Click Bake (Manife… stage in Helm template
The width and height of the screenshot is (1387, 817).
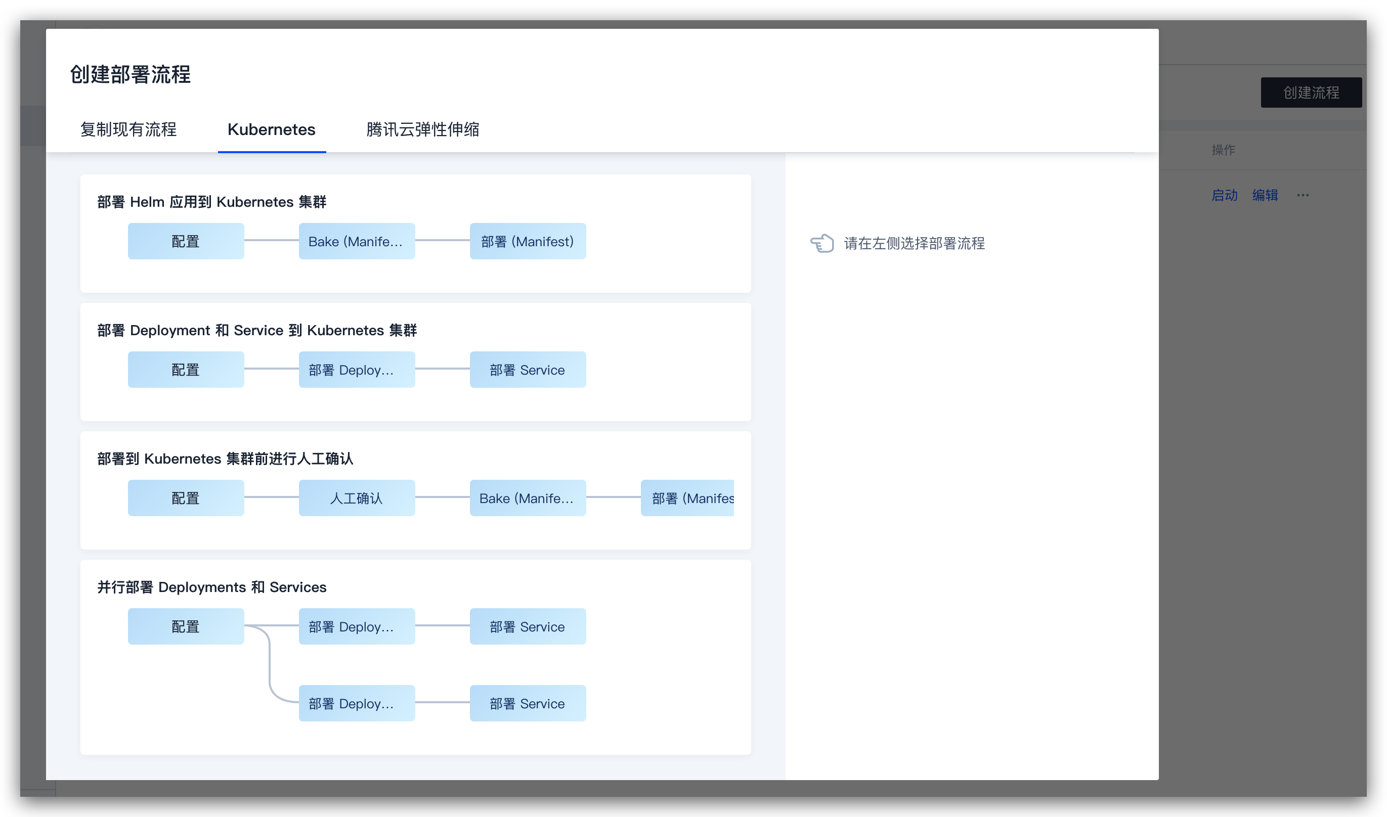(357, 241)
